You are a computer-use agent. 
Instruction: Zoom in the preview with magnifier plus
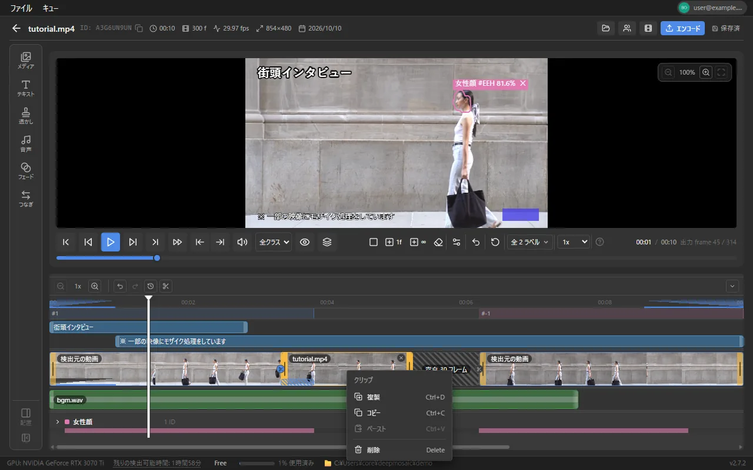[706, 72]
